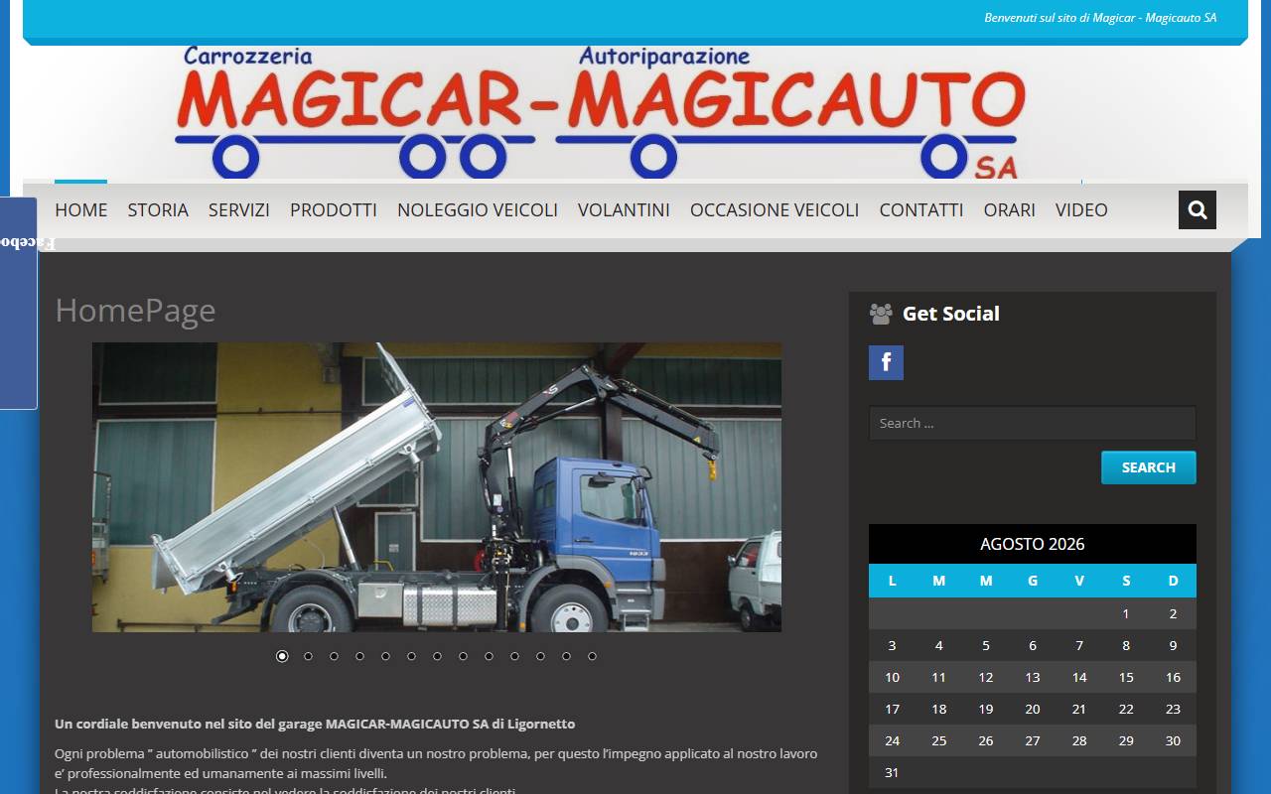Click the 'Un cordiale benvenuto' bold paragraph

click(315, 724)
